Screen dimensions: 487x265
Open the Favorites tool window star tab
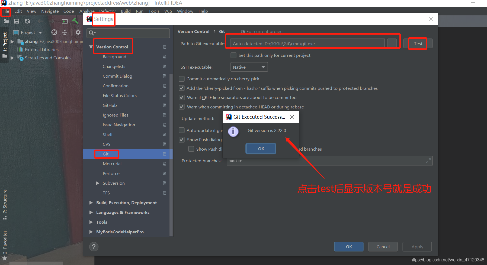[x=5, y=245]
